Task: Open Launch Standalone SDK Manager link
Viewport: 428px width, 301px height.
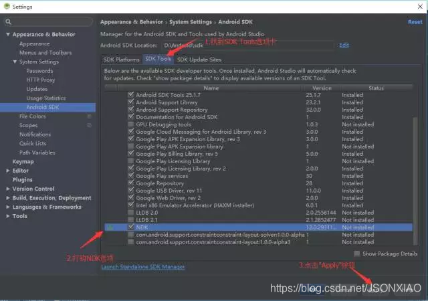Action: point(143,267)
